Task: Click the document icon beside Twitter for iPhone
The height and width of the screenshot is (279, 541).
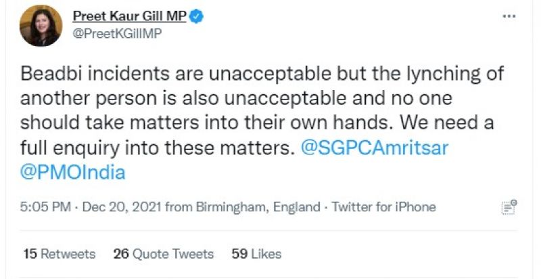Action: [x=509, y=207]
